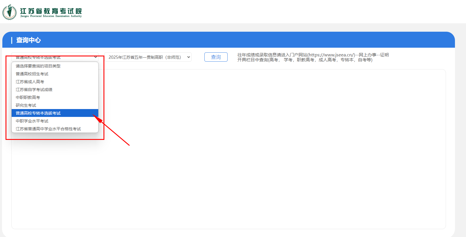Click the www.jseea.cn URL in the notice

coord(331,55)
